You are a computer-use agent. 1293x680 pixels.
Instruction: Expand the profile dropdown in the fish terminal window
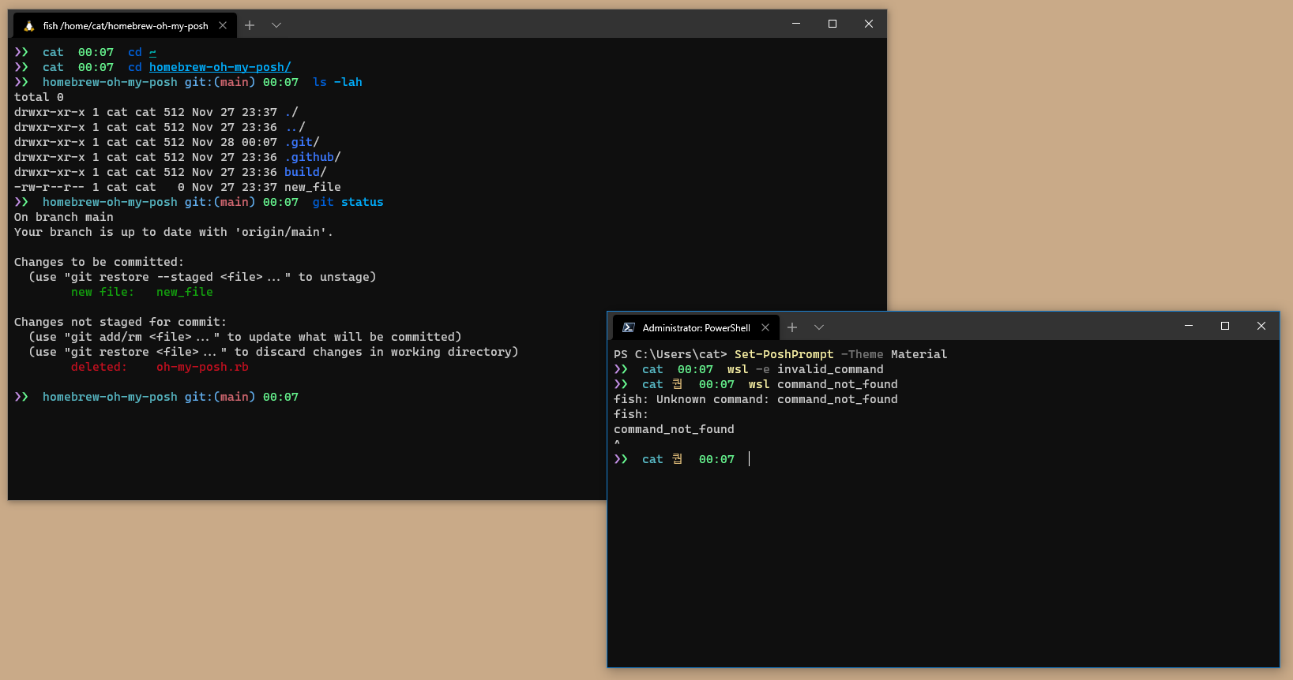click(x=276, y=25)
